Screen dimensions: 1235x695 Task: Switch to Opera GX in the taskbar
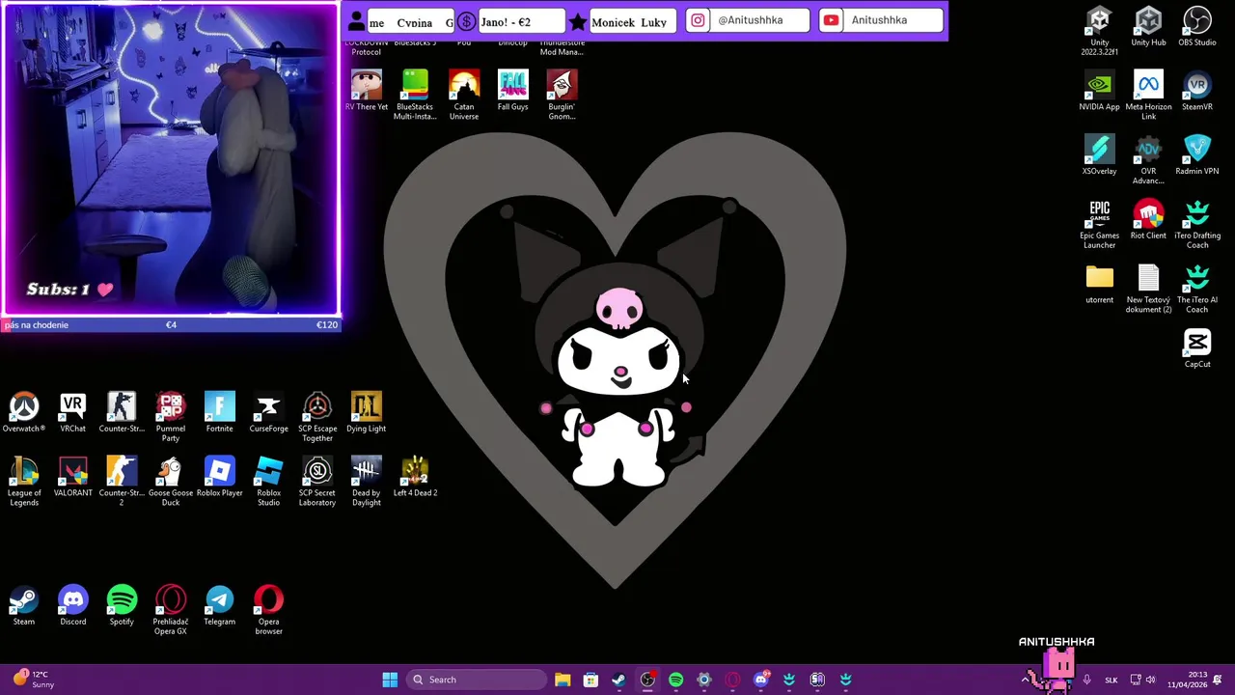pyautogui.click(x=732, y=680)
